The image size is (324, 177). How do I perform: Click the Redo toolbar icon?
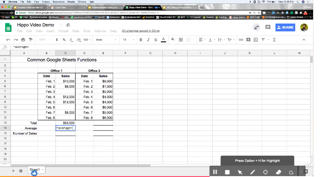pos(16,40)
